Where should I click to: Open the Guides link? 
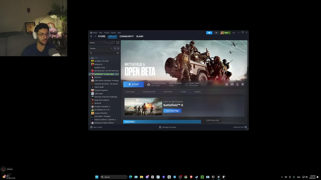pyautogui.click(x=184, y=92)
